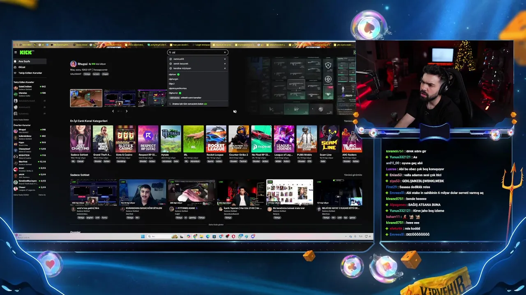Open belemirdesu recommended channel
This screenshot has width=526, height=295.
(30, 137)
